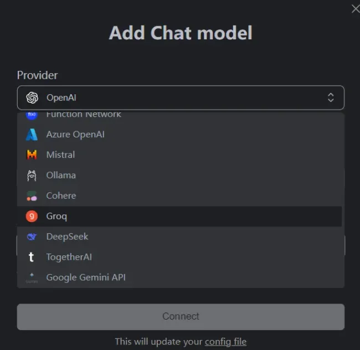Select Groq from the provider list

pyautogui.click(x=179, y=216)
